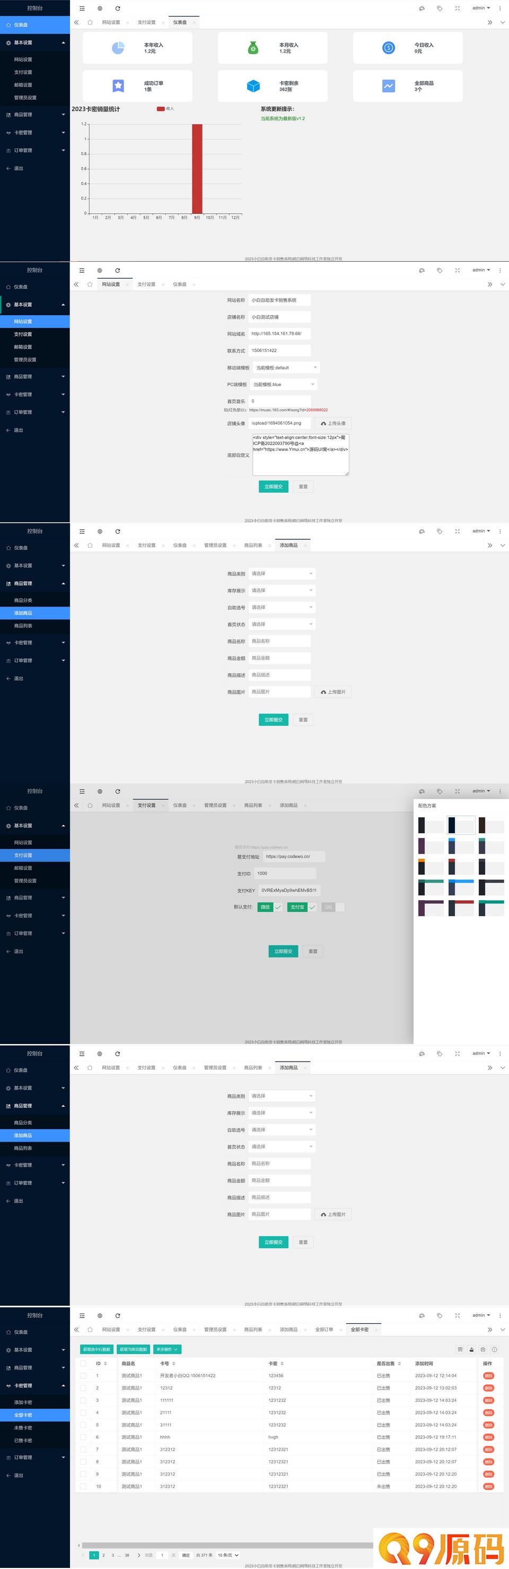Click the 网站名称 input field
The width and height of the screenshot is (509, 1569).
280,300
